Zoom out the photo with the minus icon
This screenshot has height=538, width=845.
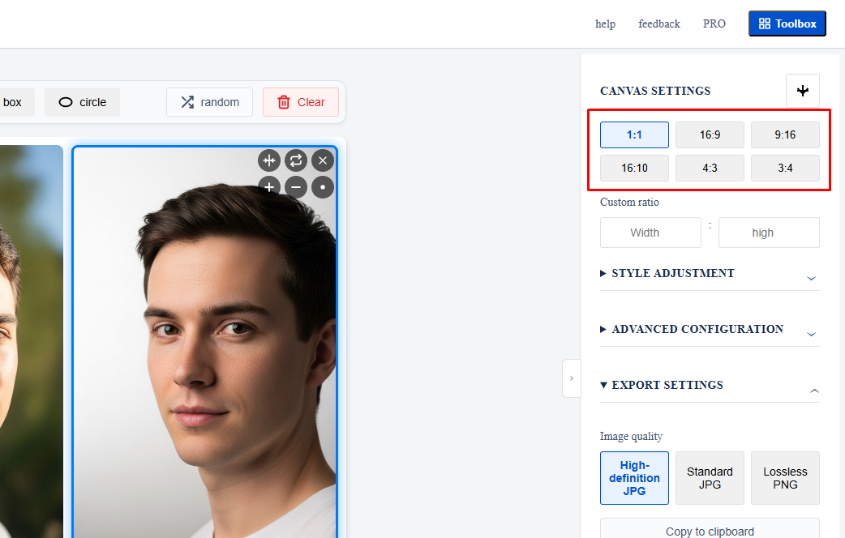click(x=296, y=187)
